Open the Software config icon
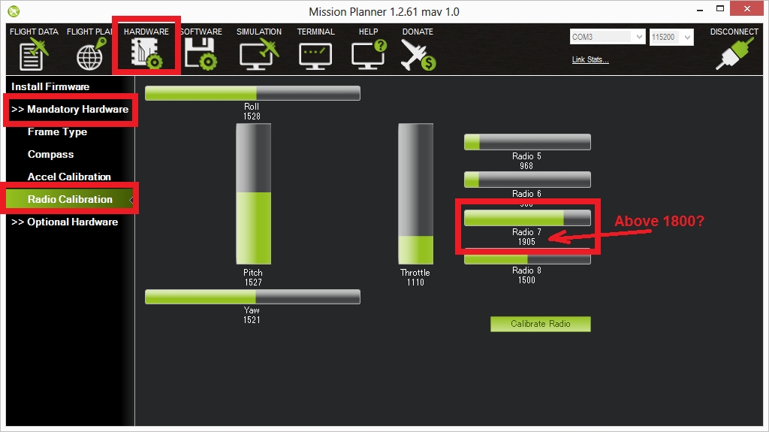The height and width of the screenshot is (432, 769). point(201,54)
